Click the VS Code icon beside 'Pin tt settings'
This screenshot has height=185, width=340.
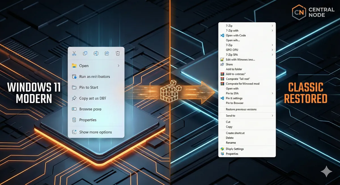(x=222, y=98)
